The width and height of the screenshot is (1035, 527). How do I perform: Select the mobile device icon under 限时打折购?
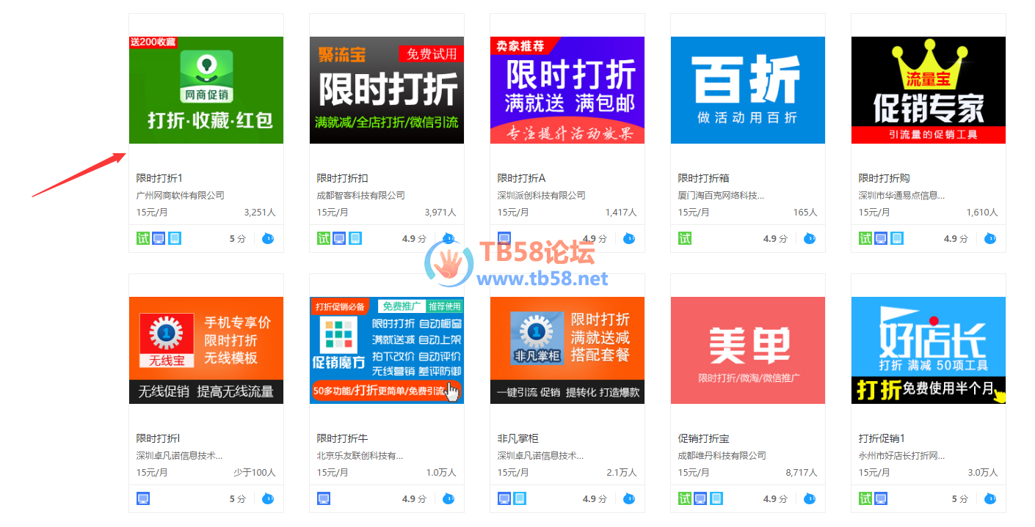tap(897, 238)
